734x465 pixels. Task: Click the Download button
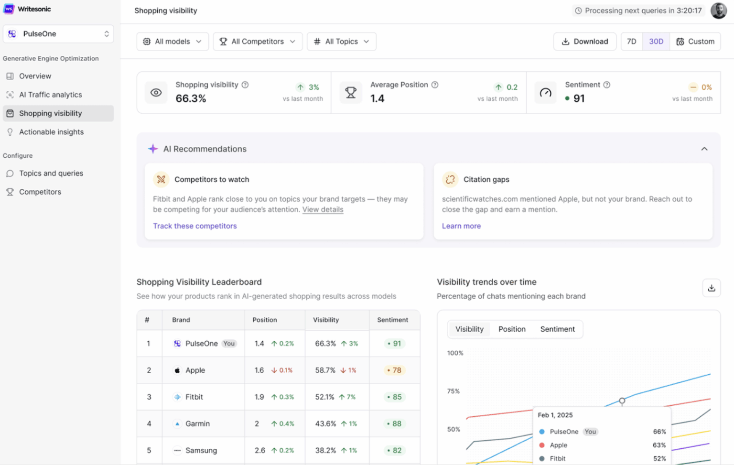tap(585, 42)
